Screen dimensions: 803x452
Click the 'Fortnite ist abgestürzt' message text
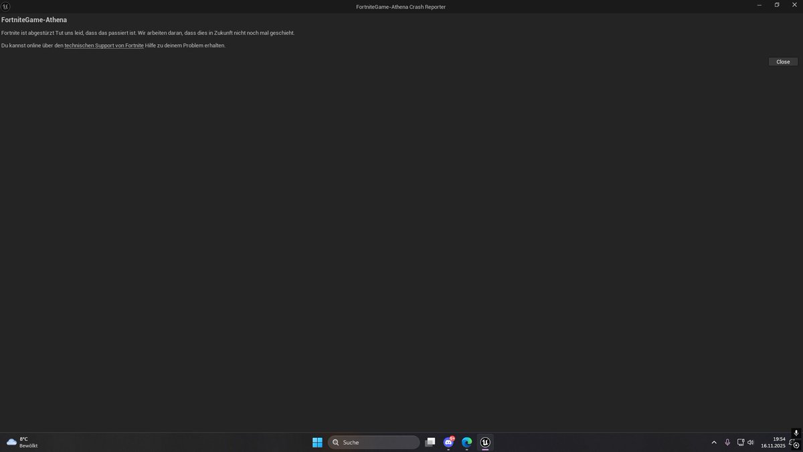point(148,33)
